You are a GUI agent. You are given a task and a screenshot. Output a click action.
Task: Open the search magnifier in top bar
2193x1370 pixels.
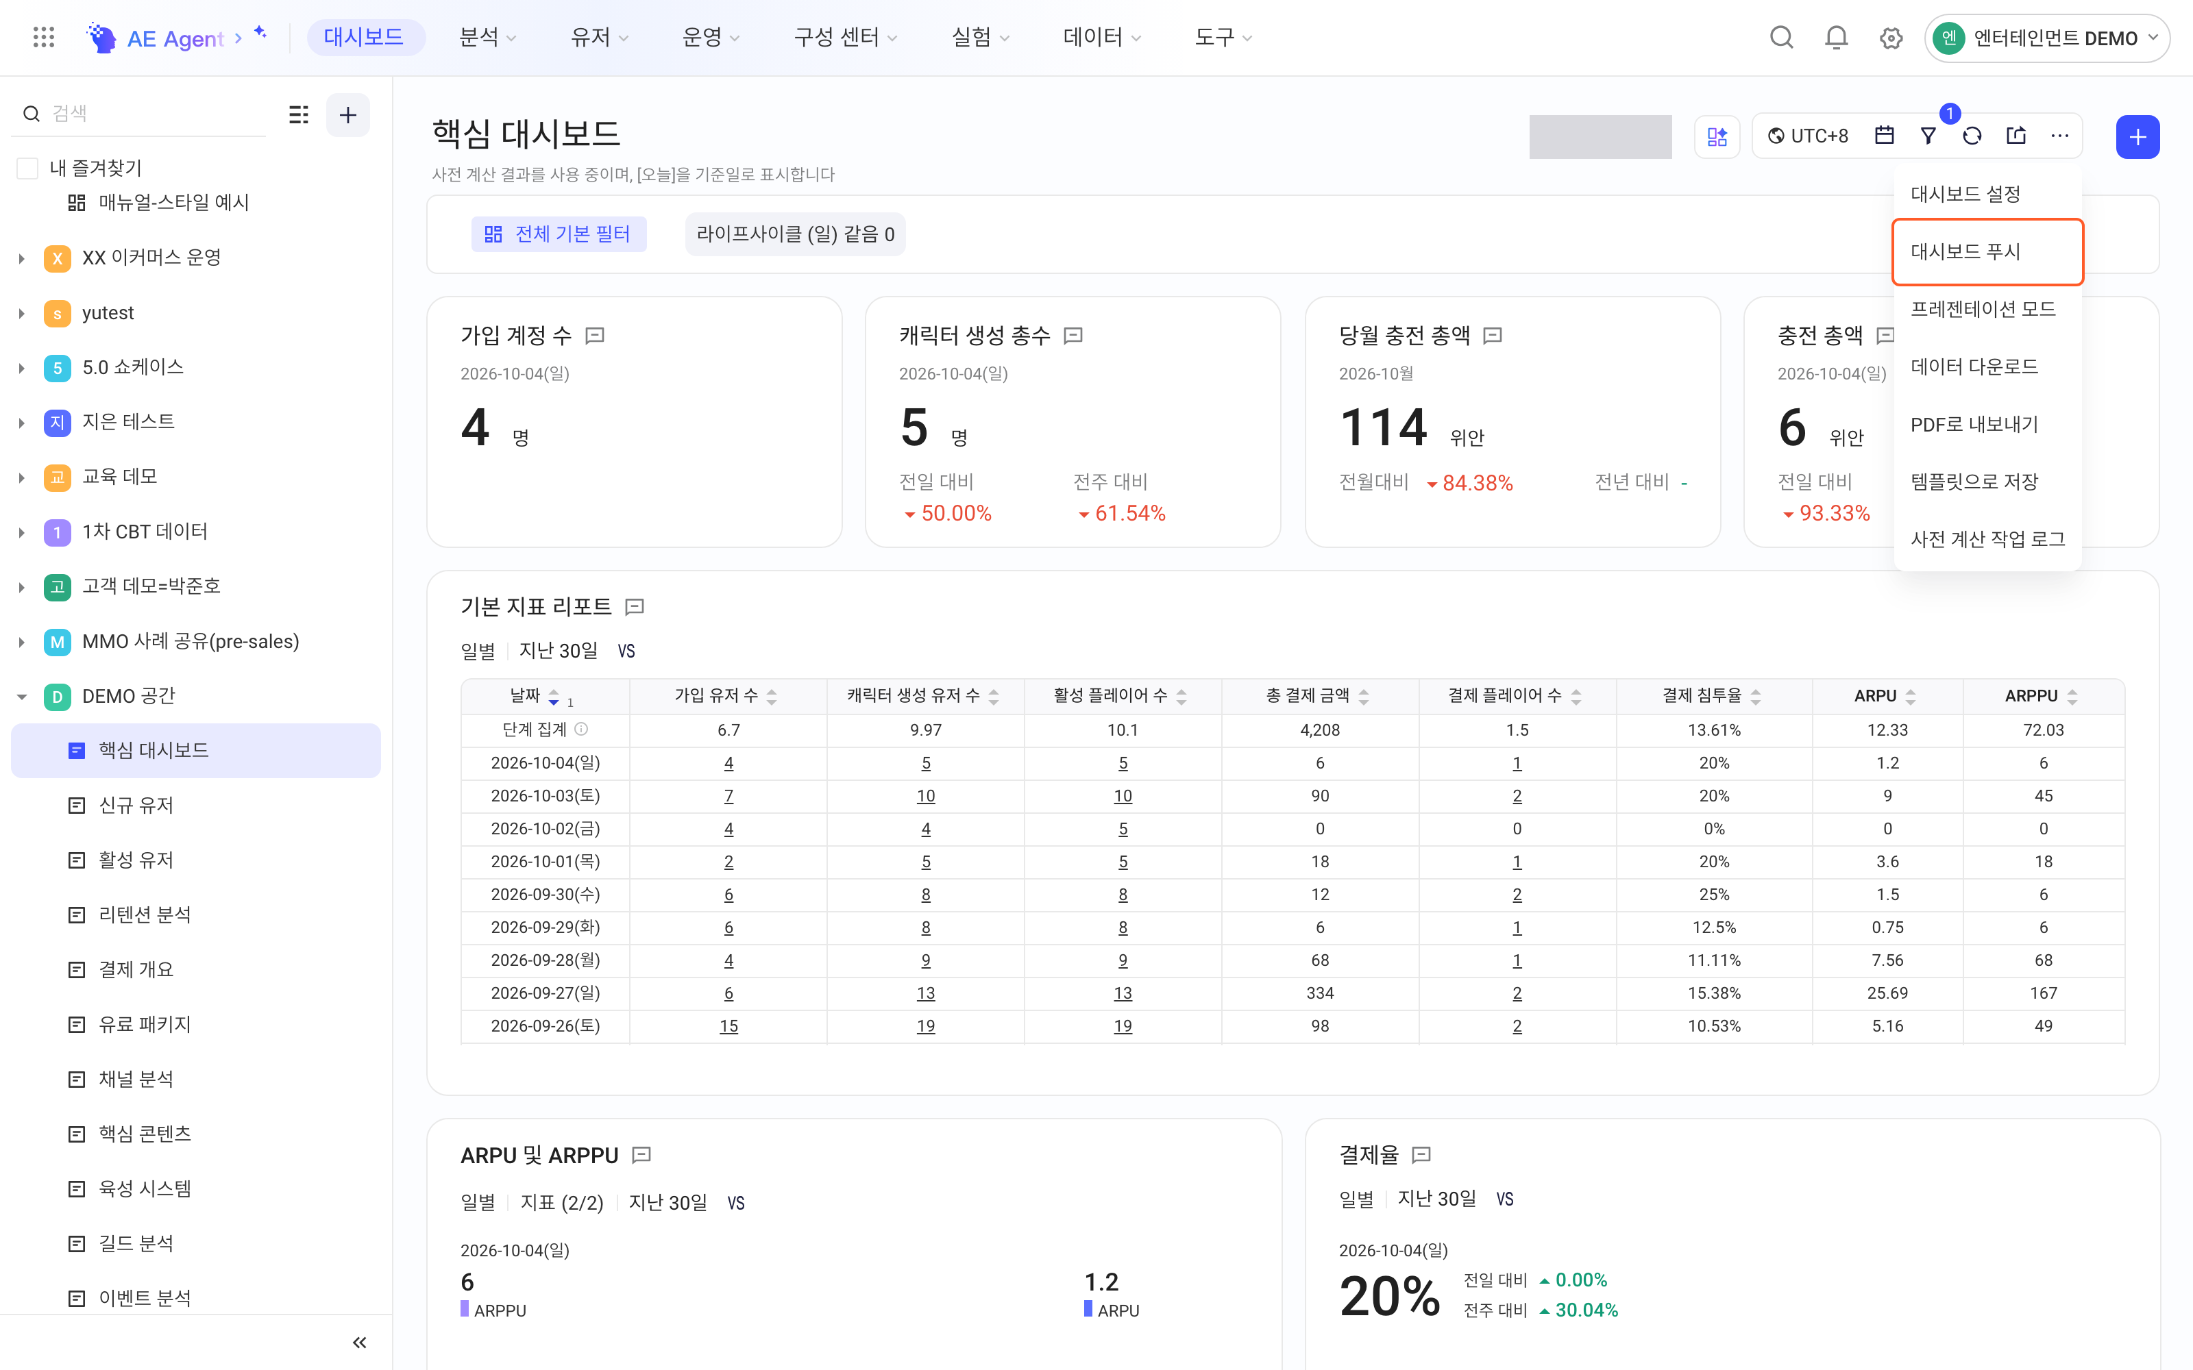1780,37
